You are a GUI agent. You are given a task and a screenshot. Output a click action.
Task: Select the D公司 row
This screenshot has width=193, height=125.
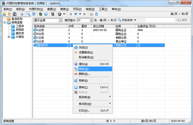(99, 41)
